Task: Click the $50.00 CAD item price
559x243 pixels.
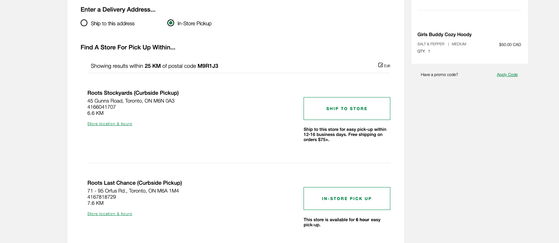Action: [x=510, y=45]
